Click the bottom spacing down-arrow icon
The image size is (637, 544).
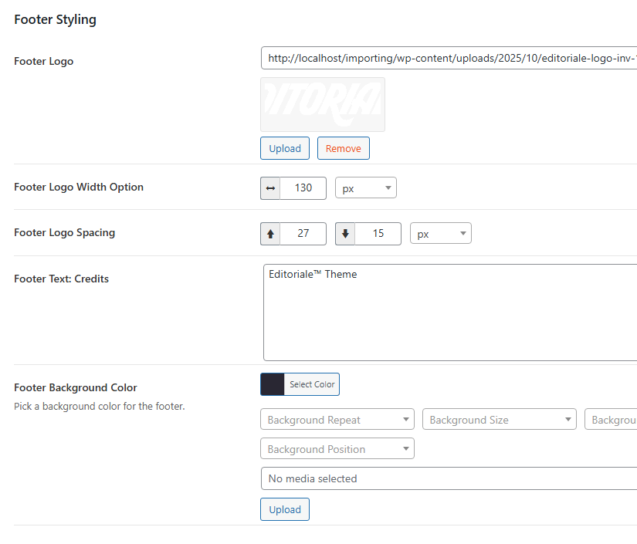point(345,234)
